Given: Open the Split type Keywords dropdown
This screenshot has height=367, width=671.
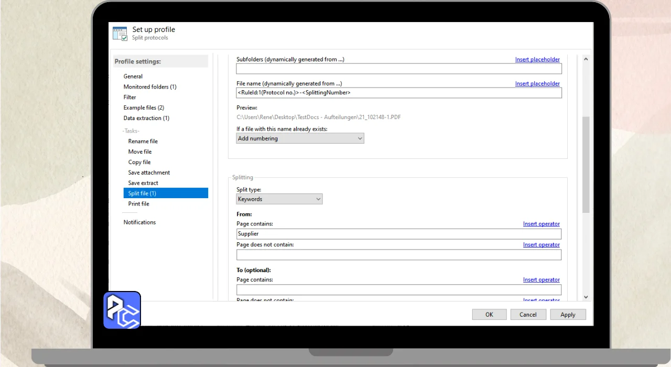Looking at the screenshot, I should coord(279,199).
